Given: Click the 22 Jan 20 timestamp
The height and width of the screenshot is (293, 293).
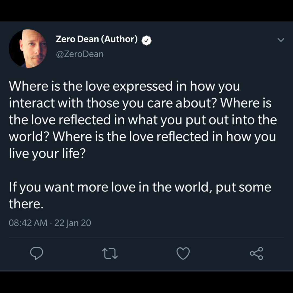Looking at the screenshot, I should click(73, 223).
